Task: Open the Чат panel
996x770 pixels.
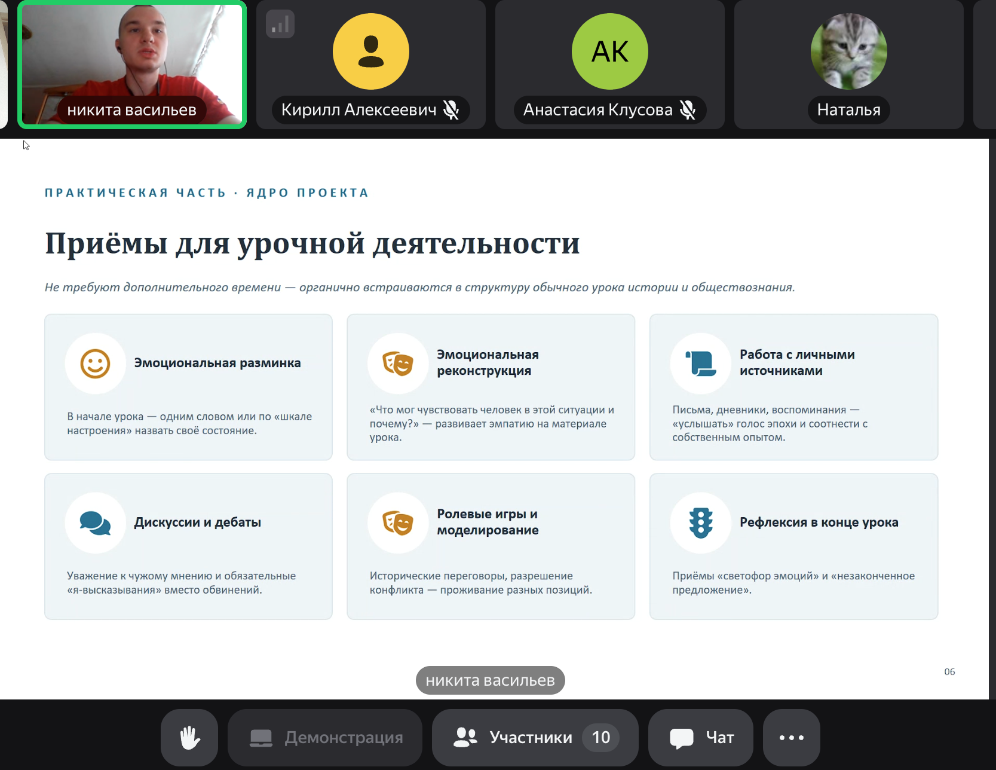Action: pos(701,737)
